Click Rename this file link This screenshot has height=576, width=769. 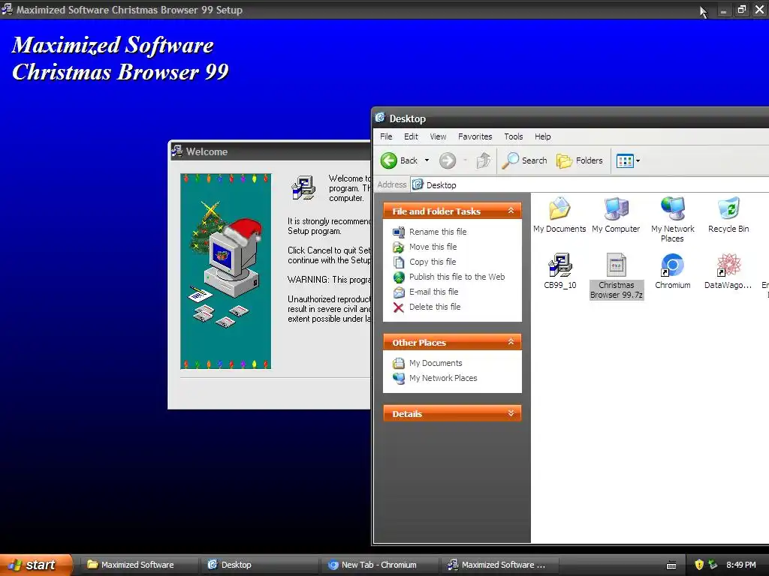438,232
